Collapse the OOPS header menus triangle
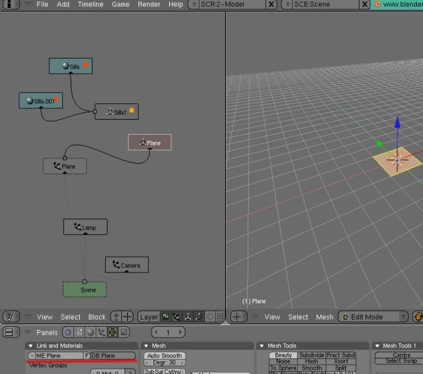This screenshot has width=423, height=374. [x=27, y=317]
